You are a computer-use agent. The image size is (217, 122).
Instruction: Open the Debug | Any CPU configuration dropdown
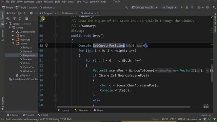coord(144,7)
